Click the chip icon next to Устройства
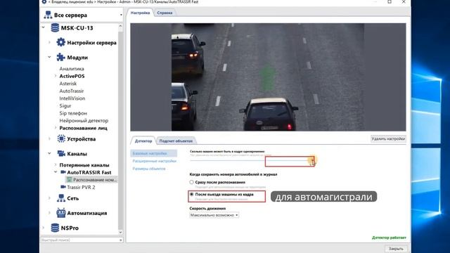Image resolution: width=450 pixels, height=253 pixels. click(61, 139)
